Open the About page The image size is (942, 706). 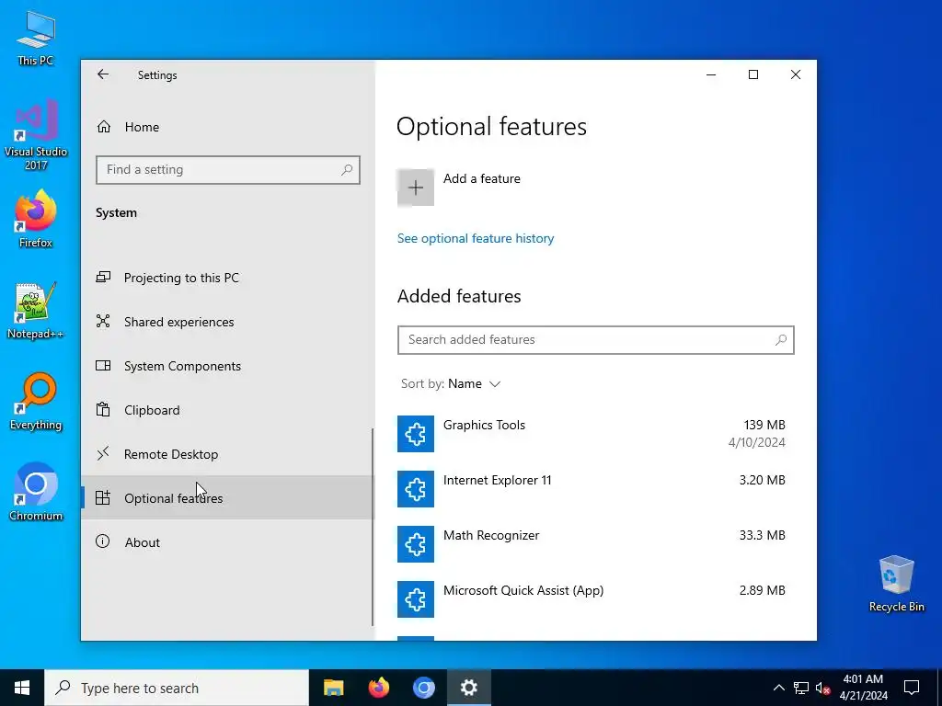[227, 542]
